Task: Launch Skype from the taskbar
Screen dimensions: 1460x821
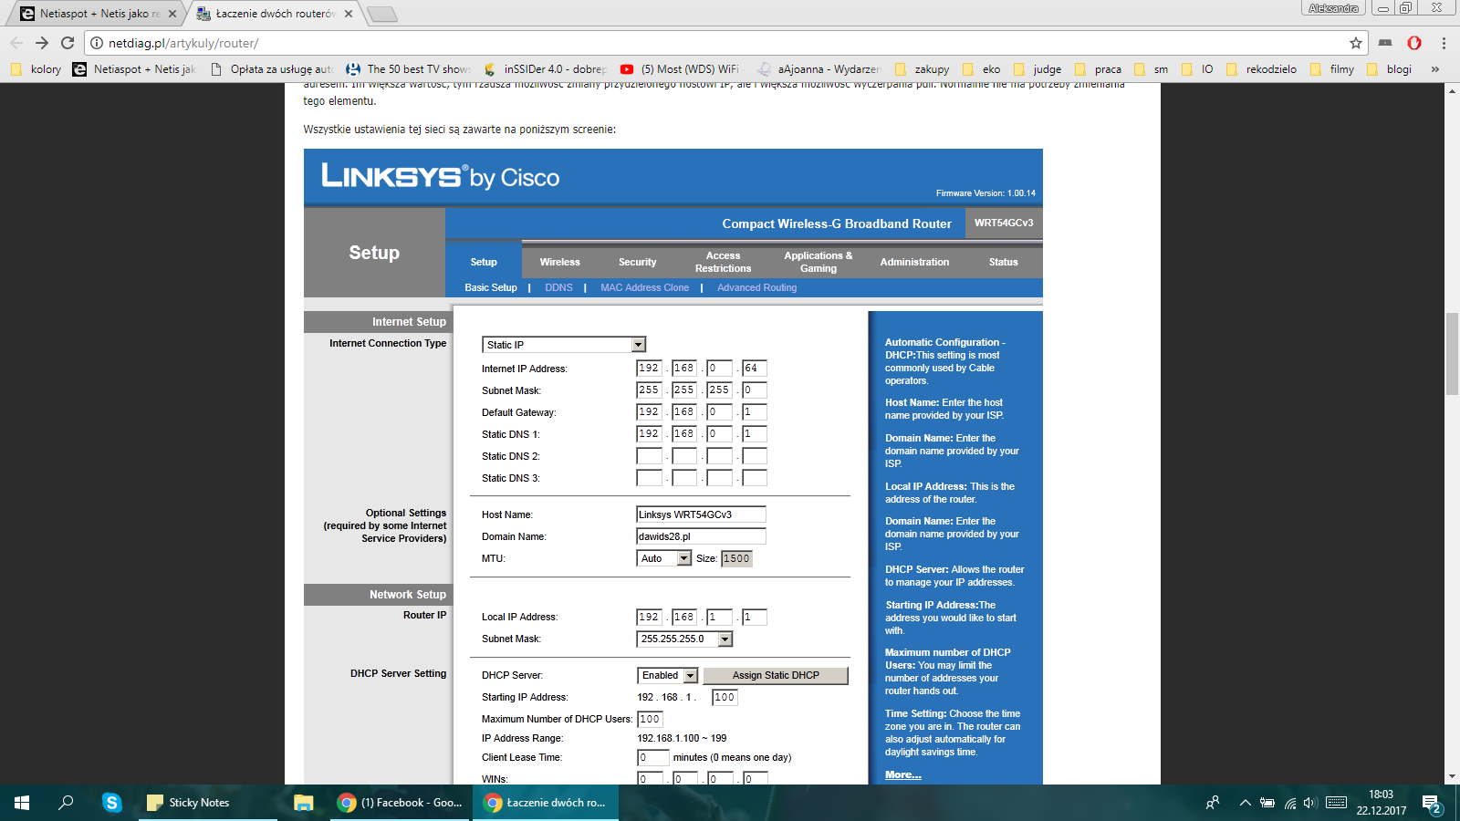Action: [x=112, y=803]
